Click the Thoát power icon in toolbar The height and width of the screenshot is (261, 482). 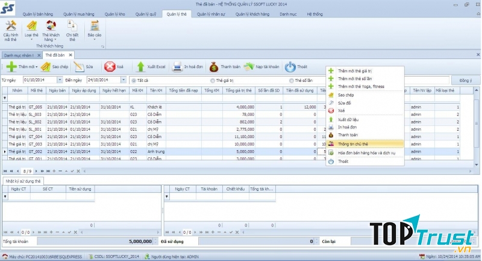point(290,67)
